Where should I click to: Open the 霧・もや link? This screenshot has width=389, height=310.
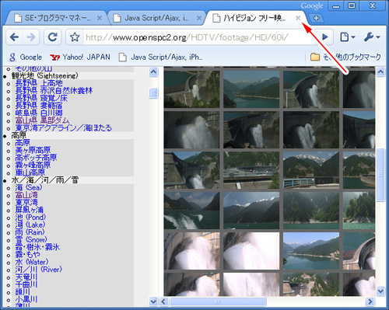click(28, 255)
